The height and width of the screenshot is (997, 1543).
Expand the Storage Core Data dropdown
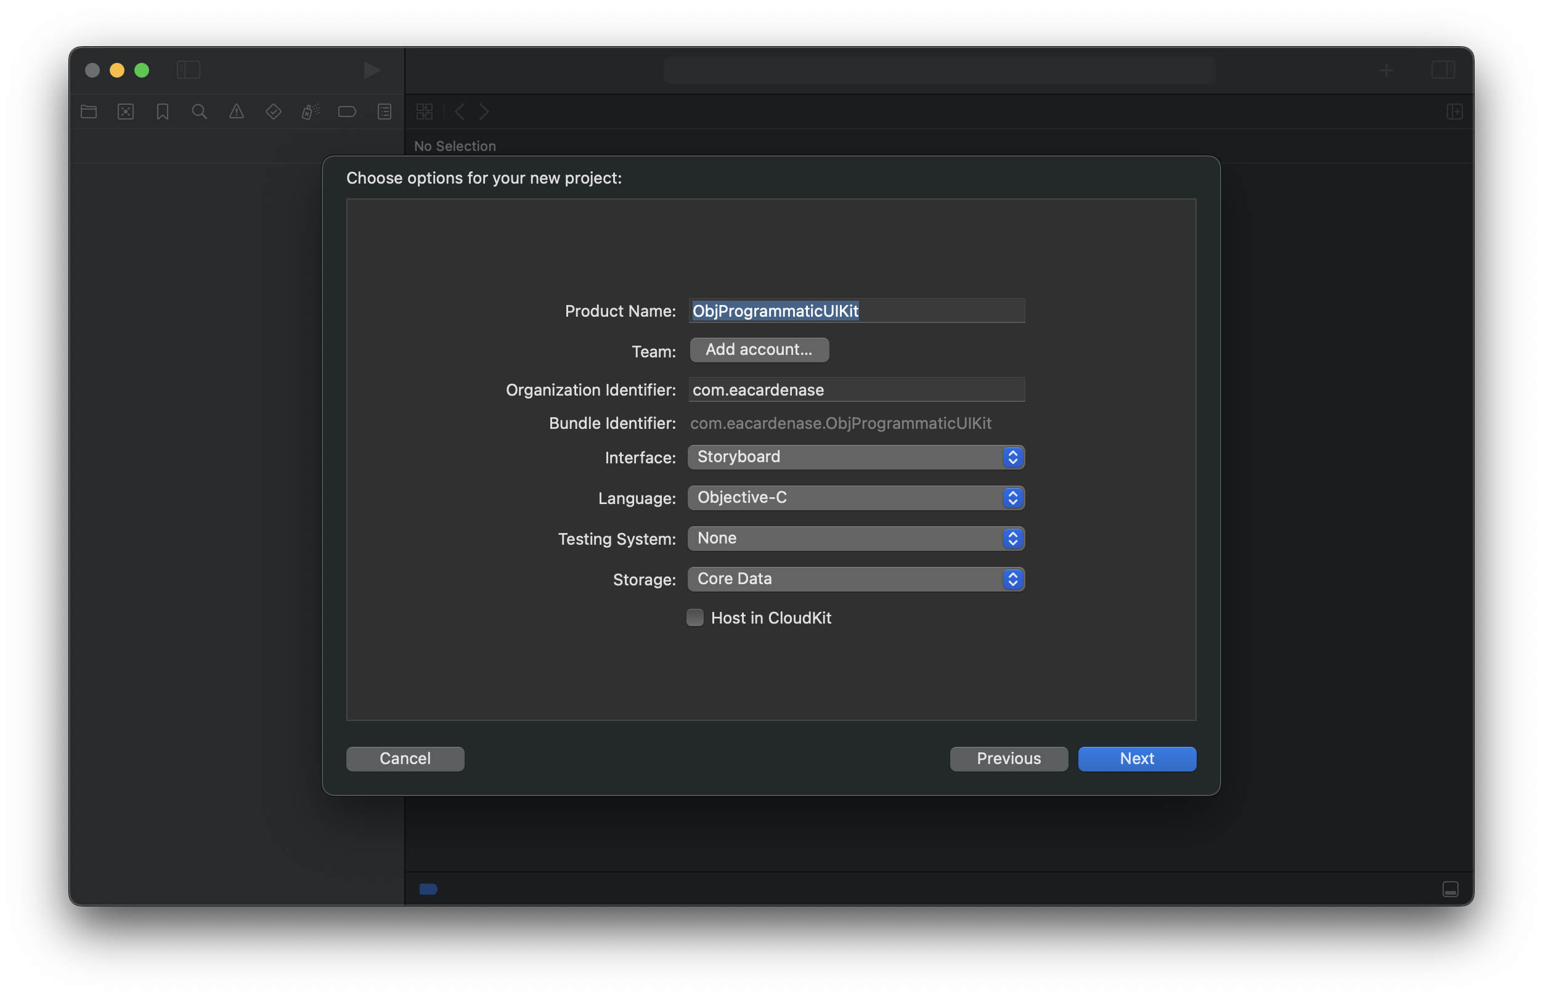855,579
